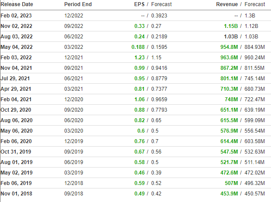Click the revenue value 954.8M
The height and width of the screenshot is (202, 271).
(229, 47)
